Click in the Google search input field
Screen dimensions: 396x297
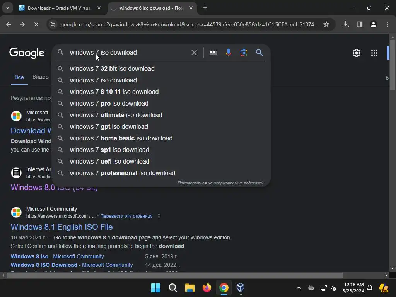(x=129, y=53)
